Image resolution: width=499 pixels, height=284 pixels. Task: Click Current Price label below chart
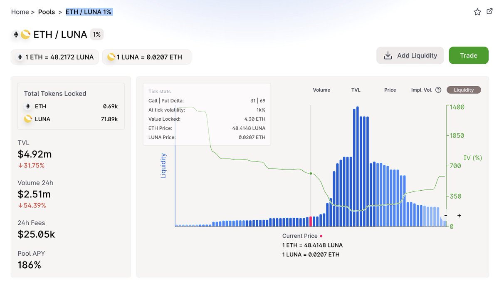click(300, 236)
